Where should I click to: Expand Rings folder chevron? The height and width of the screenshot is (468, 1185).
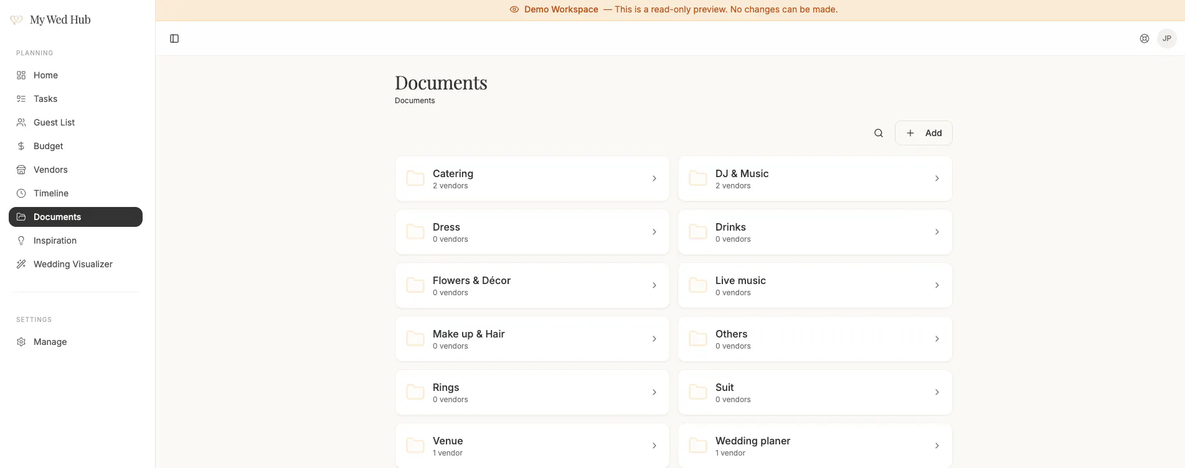(x=654, y=392)
